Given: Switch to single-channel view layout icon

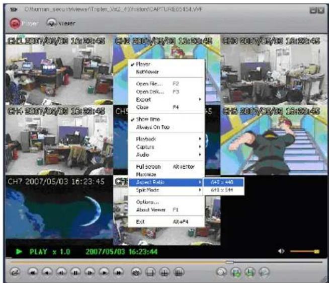Looking at the screenshot, I should coord(149,271).
